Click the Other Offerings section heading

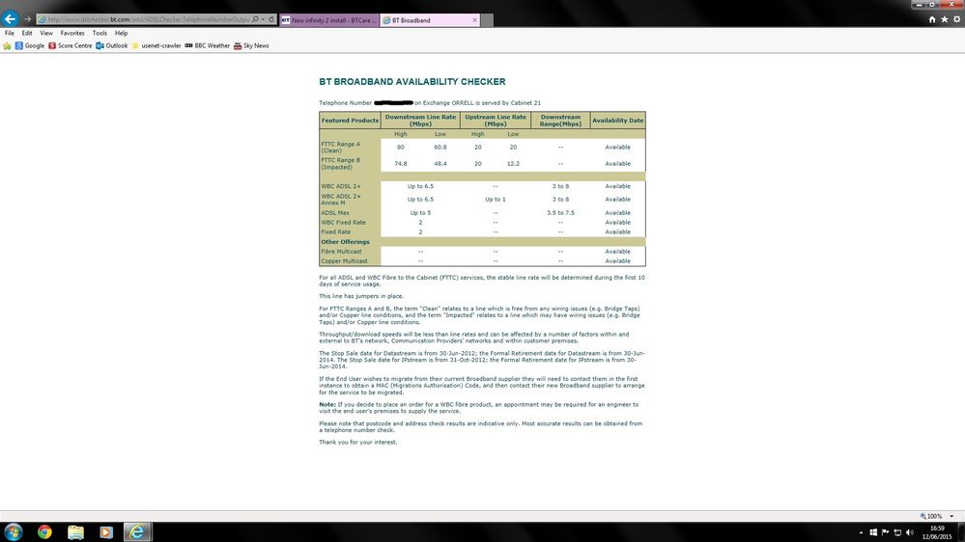point(345,242)
